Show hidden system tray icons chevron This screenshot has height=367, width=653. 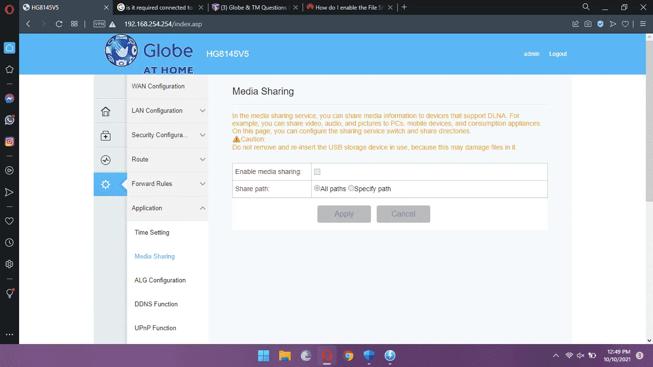(555, 356)
